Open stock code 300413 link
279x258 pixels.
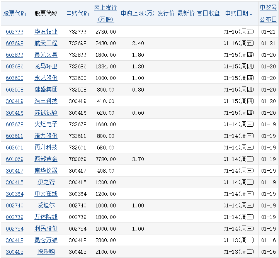pyautogui.click(x=15, y=252)
